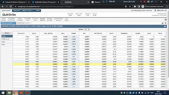Image resolution: width=169 pixels, height=95 pixels.
Task: Open the recorder hamburger menu
Action: click(x=104, y=2)
